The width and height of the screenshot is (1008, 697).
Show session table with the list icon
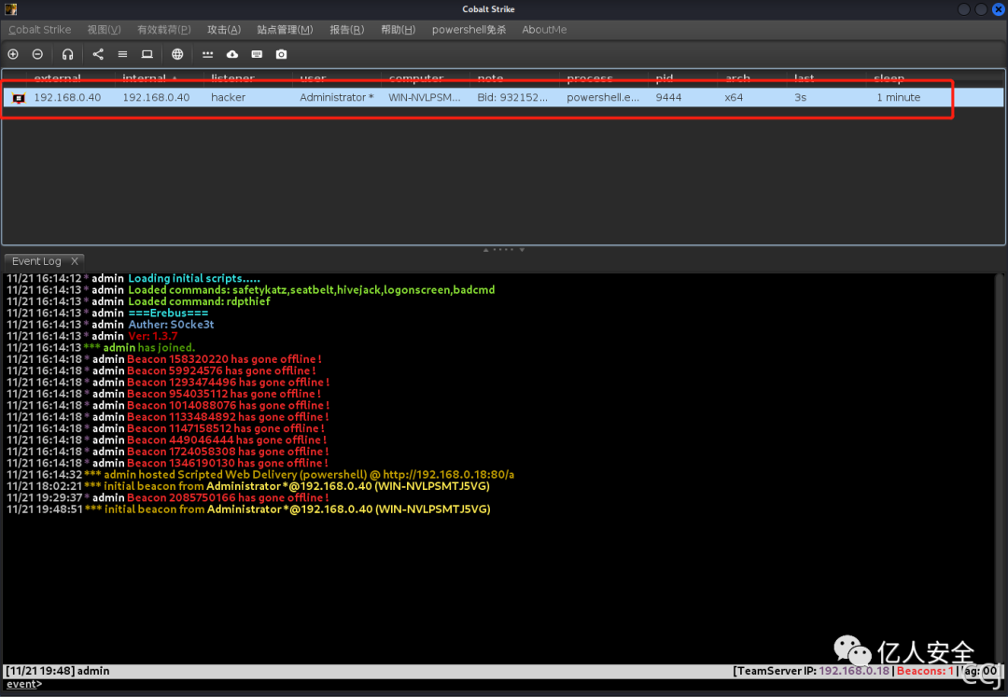122,54
